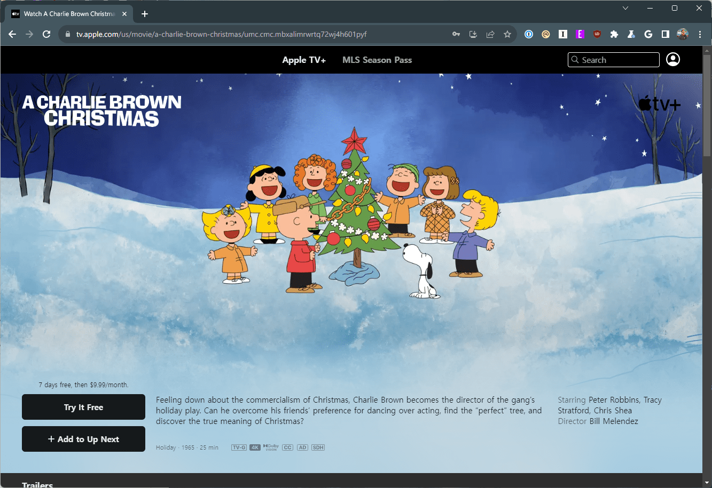The width and height of the screenshot is (712, 488).
Task: Open the account sign-in profile icon
Action: (673, 59)
